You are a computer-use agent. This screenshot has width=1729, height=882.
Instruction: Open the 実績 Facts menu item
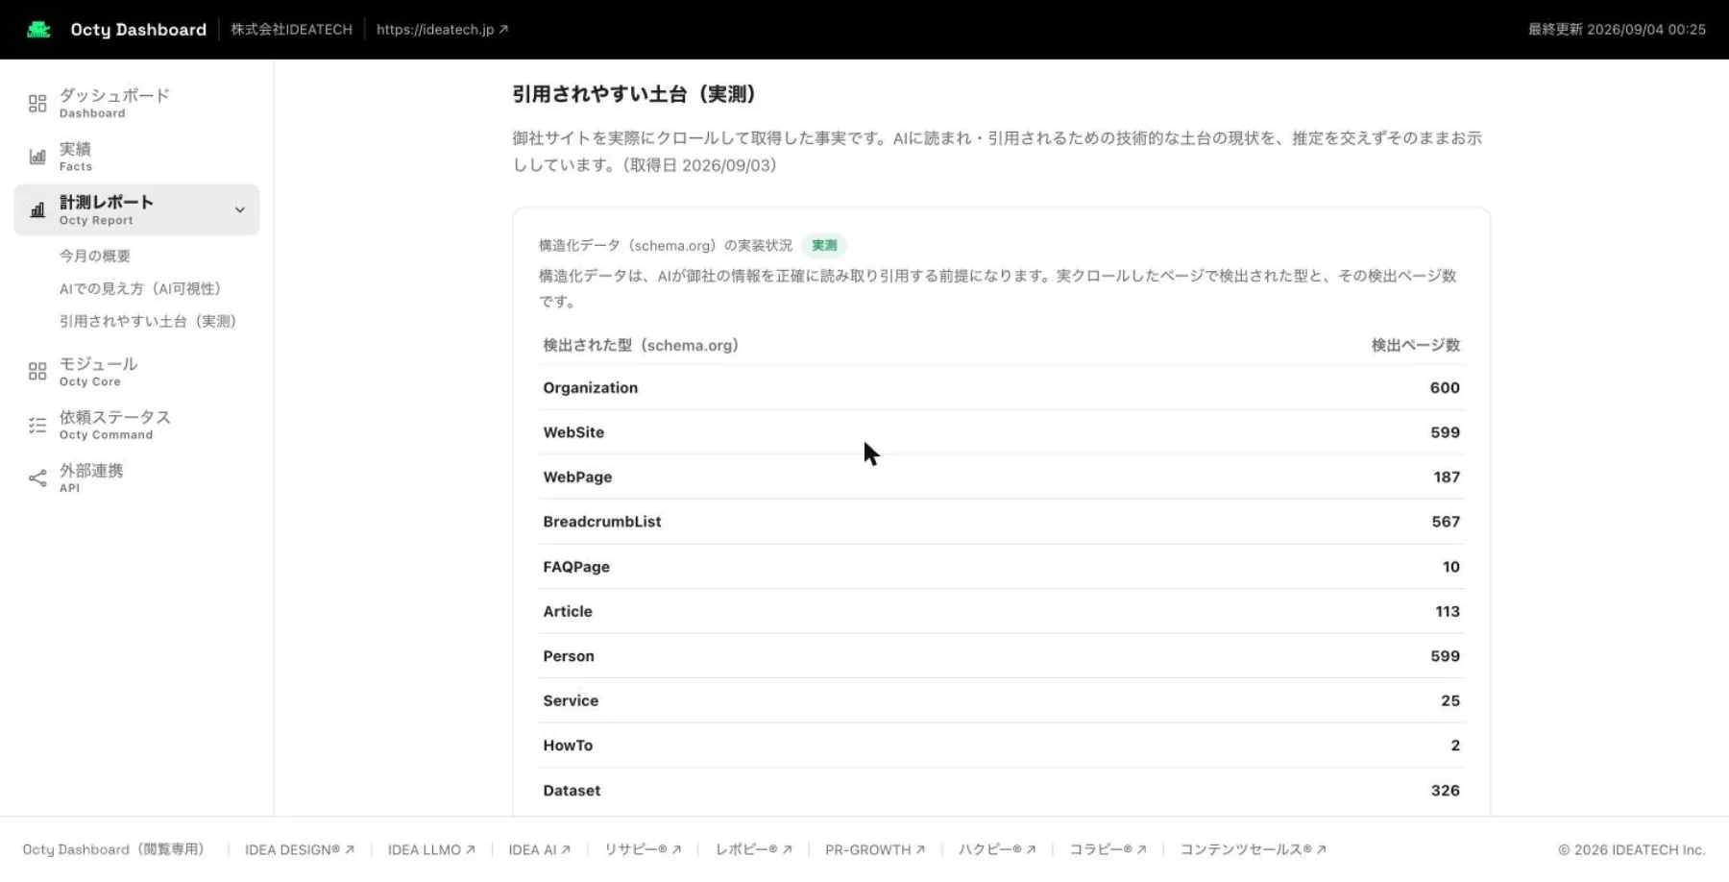coord(136,157)
